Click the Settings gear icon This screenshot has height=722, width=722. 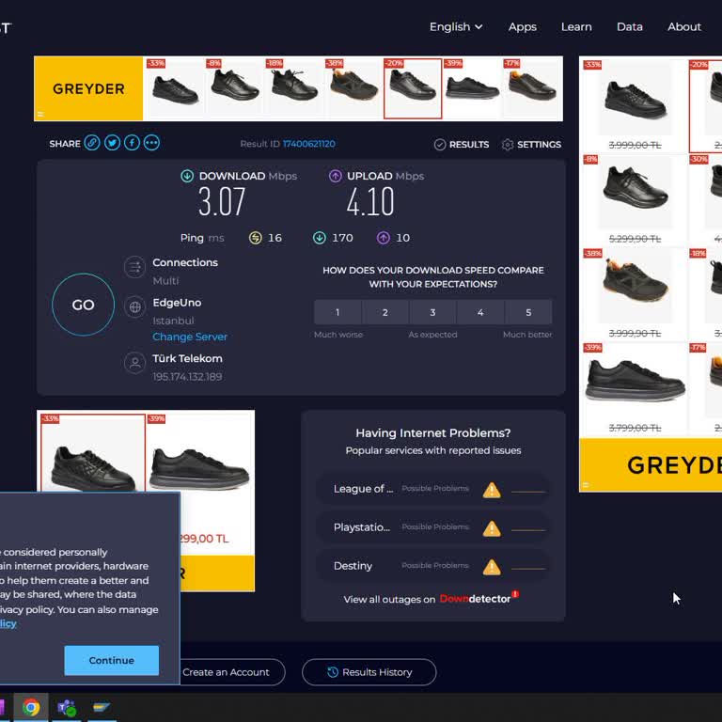pos(508,145)
